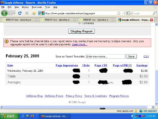Open the list-all-tabs dropdown arrow
This screenshot has width=158, height=119.
point(156,20)
